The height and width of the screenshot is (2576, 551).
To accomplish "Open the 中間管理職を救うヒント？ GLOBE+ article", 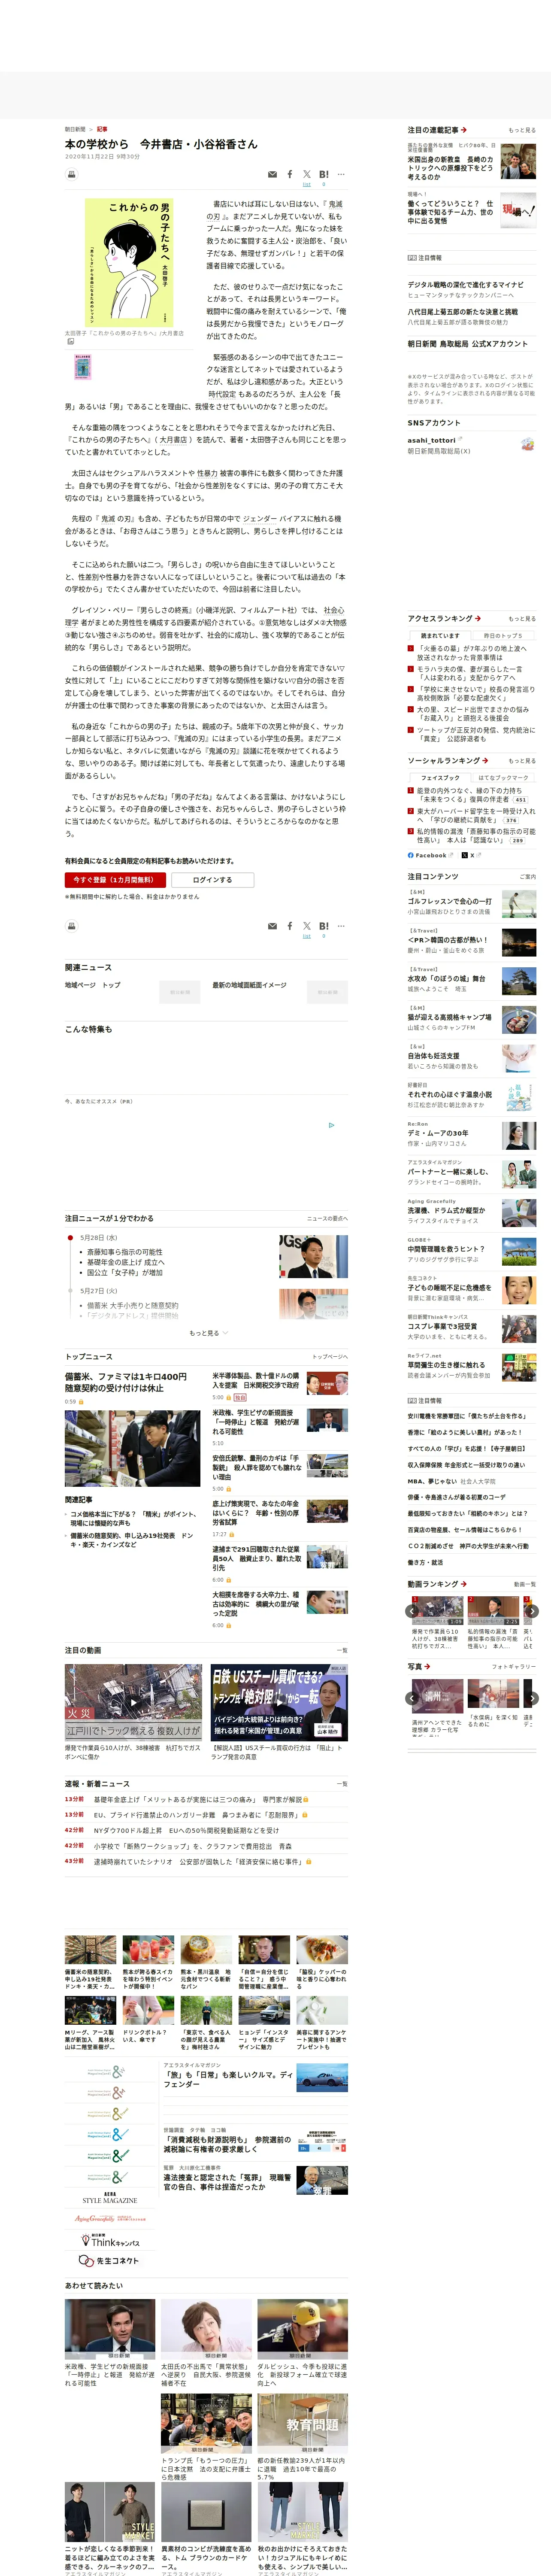I will tap(446, 1249).
